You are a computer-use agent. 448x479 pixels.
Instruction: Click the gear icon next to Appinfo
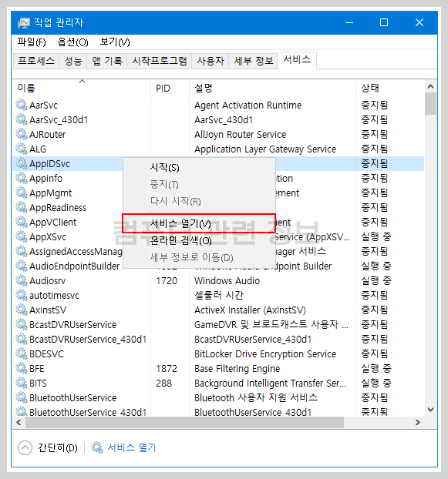point(22,178)
